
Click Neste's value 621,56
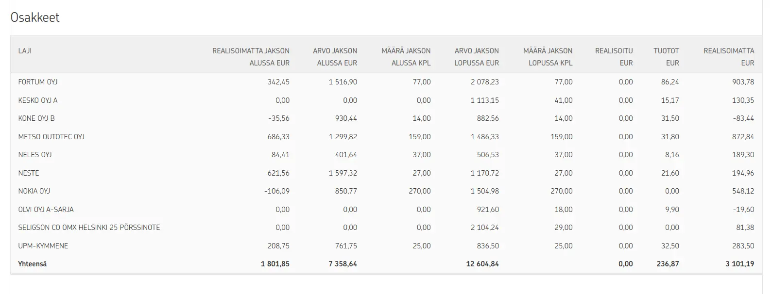[x=278, y=173]
